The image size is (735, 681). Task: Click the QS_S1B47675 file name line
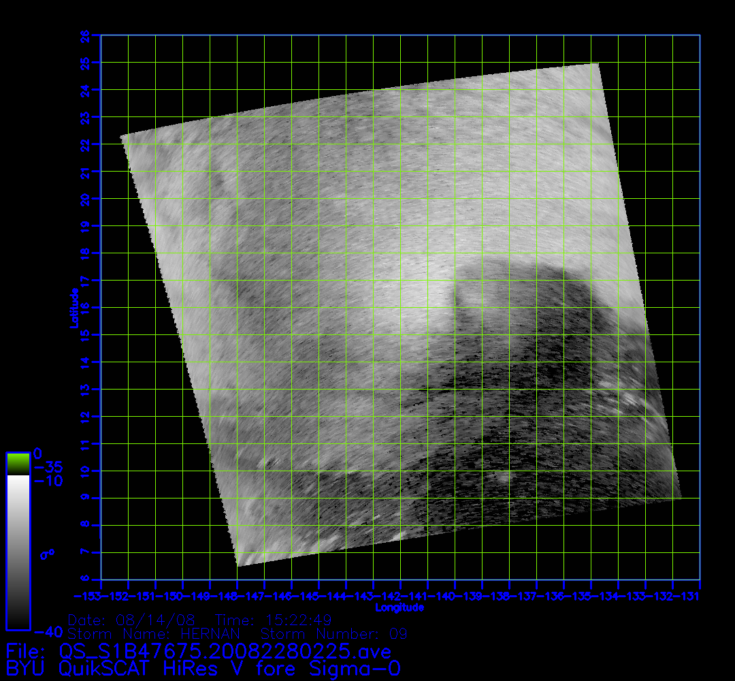(198, 650)
